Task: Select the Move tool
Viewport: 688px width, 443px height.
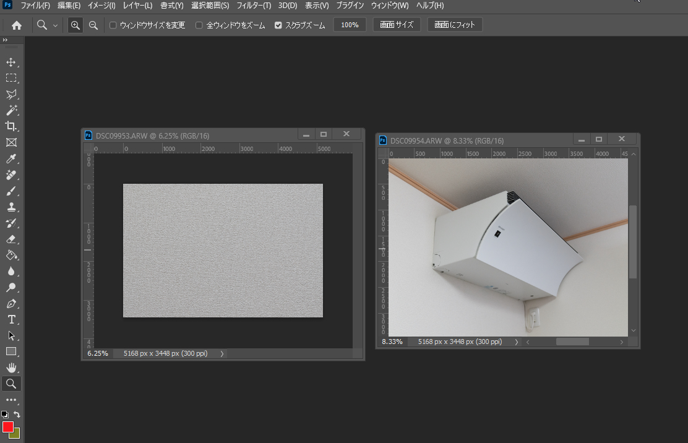Action: pyautogui.click(x=11, y=62)
